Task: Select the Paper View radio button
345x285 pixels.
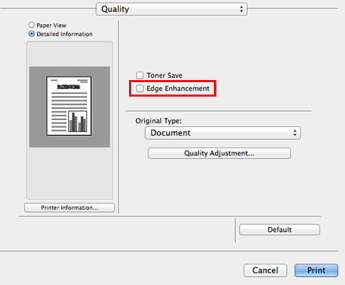Action: click(x=32, y=25)
